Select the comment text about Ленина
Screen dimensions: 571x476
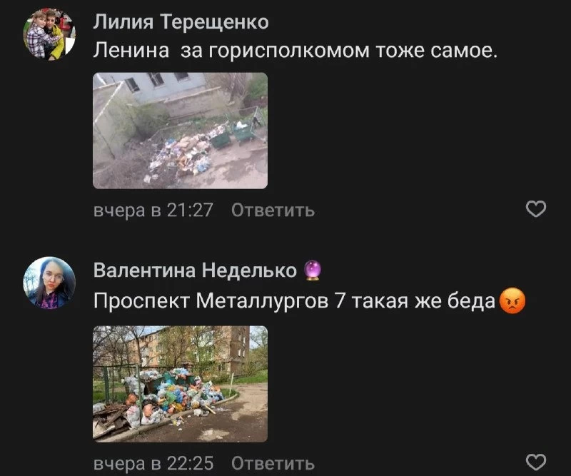tap(295, 51)
